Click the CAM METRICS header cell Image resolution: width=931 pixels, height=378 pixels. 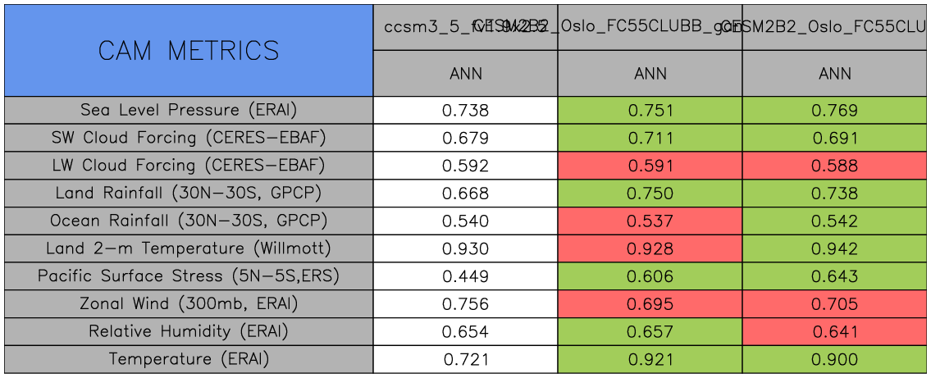(x=189, y=51)
